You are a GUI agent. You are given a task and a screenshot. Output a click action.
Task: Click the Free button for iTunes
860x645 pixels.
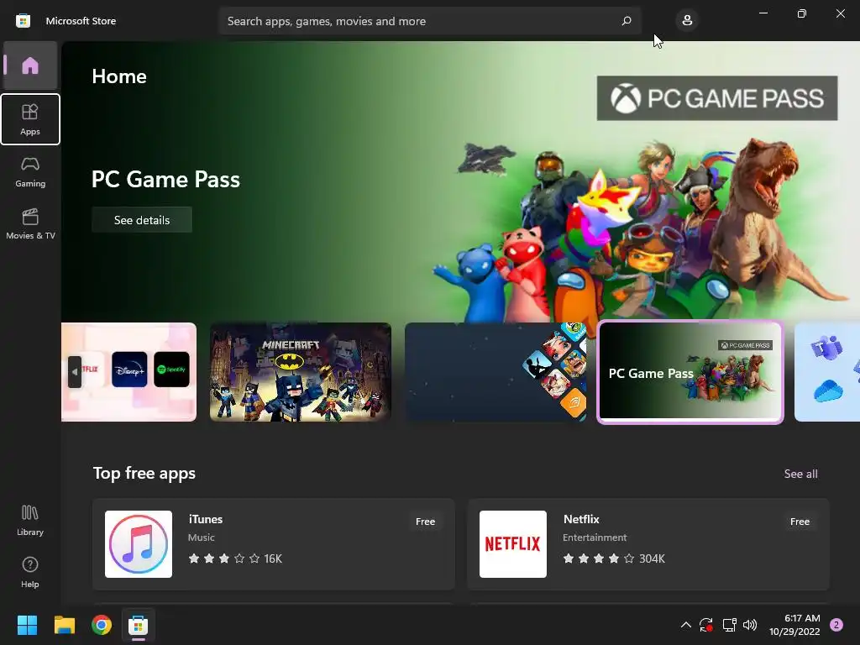[425, 522]
